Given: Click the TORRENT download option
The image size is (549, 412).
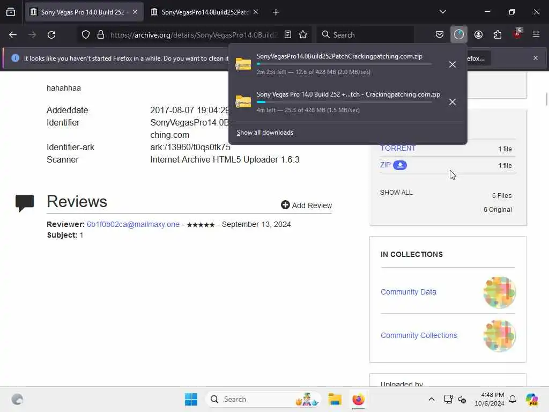Looking at the screenshot, I should click(398, 148).
